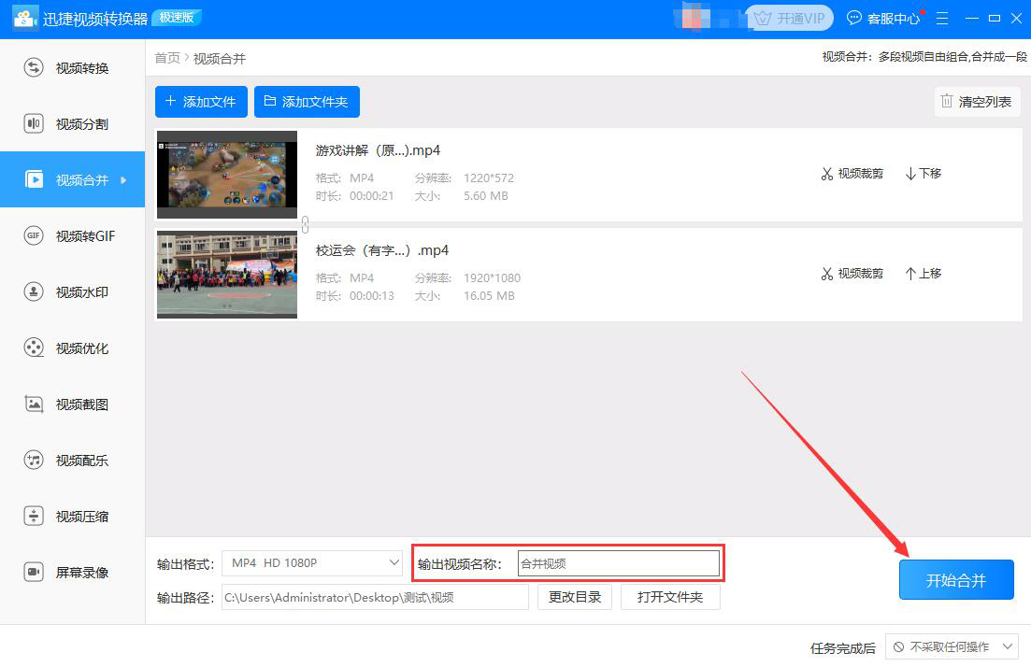Open the 屏幕录像 camera icon

34,573
